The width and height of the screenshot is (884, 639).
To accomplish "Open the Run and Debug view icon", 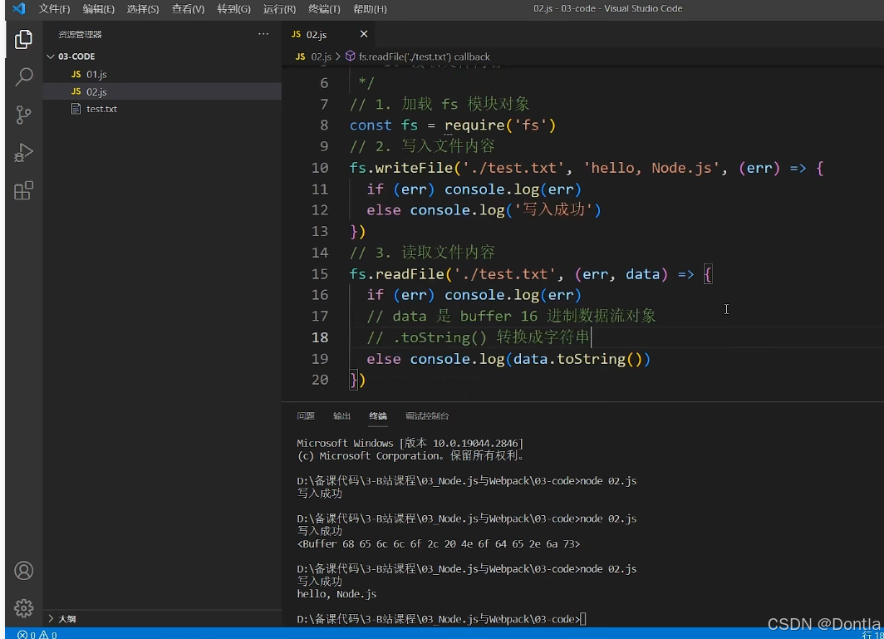I will [23, 152].
